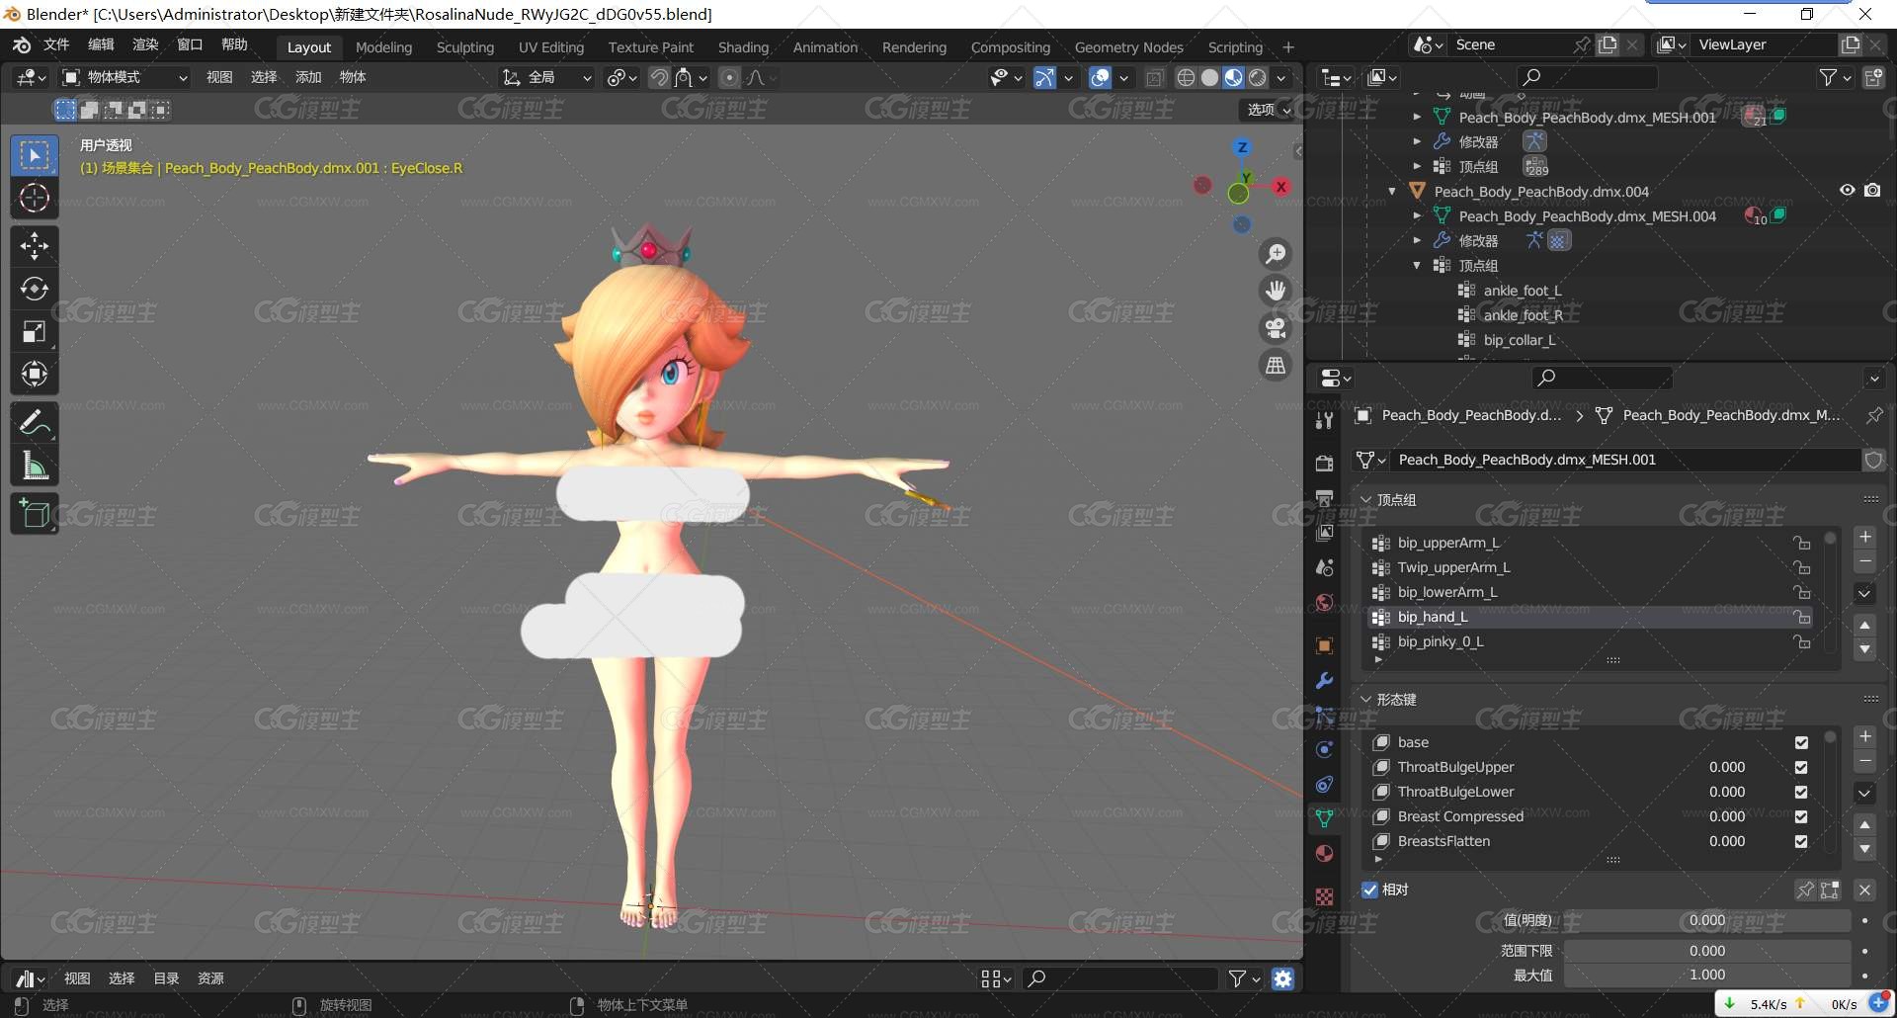Image resolution: width=1897 pixels, height=1018 pixels.
Task: Switch to solid viewport shading
Action: [x=1209, y=77]
